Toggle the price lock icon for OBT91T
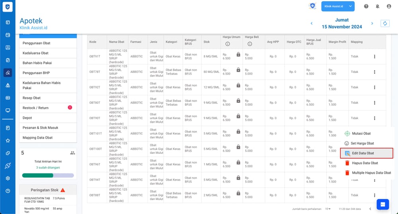This screenshot has height=214, width=398. pos(238,54)
